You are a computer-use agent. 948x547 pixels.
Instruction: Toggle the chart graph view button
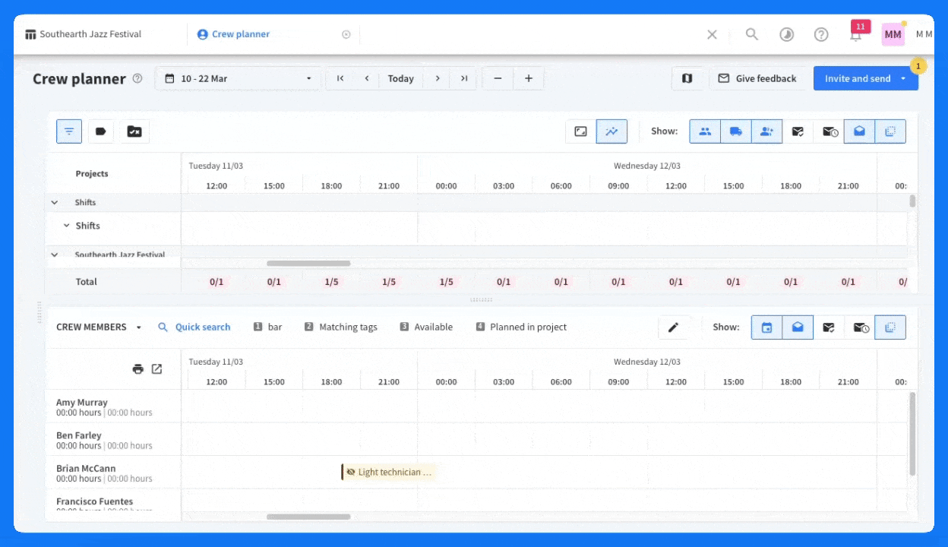click(x=611, y=131)
